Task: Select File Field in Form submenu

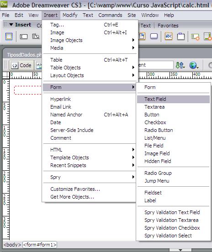Action: 174,146
